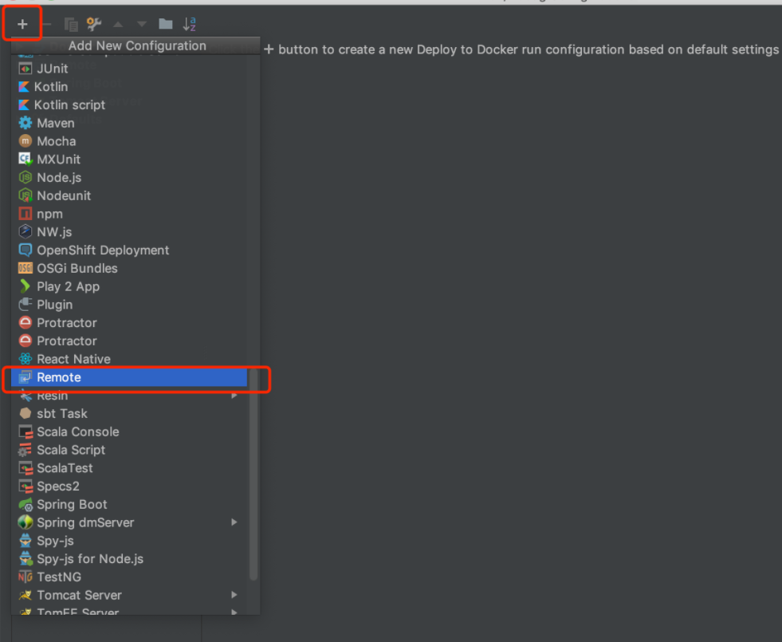Select the first Protractor entry

(129, 323)
